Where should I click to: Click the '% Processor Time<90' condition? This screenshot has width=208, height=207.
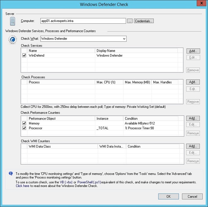(x=139, y=128)
